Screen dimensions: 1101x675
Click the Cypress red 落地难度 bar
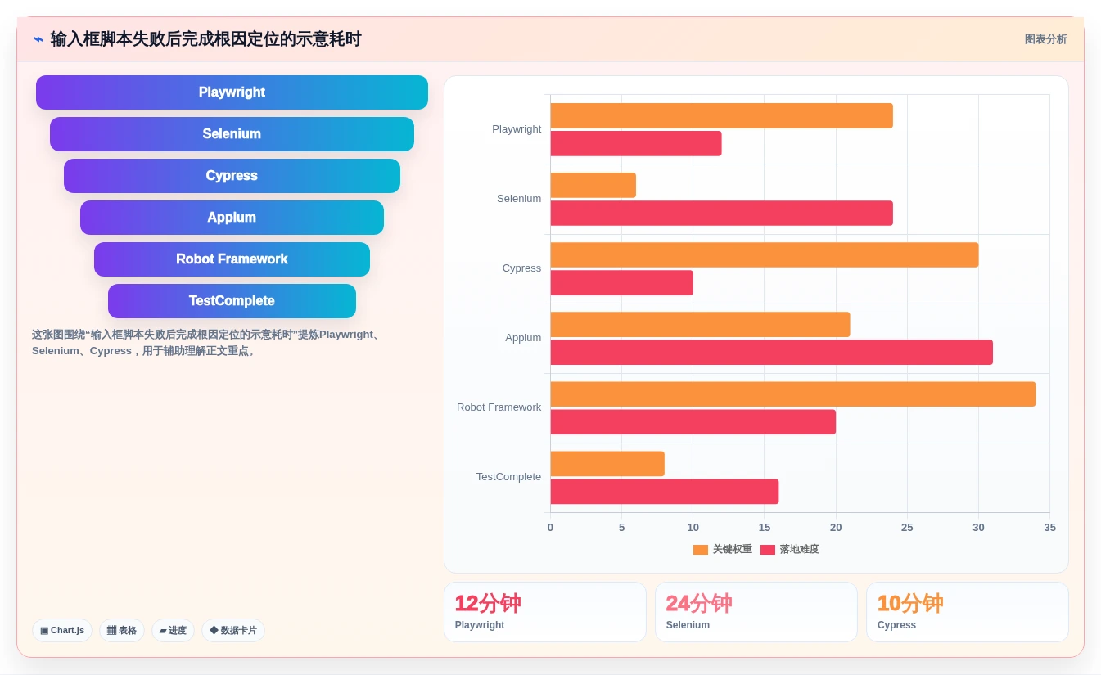(621, 282)
